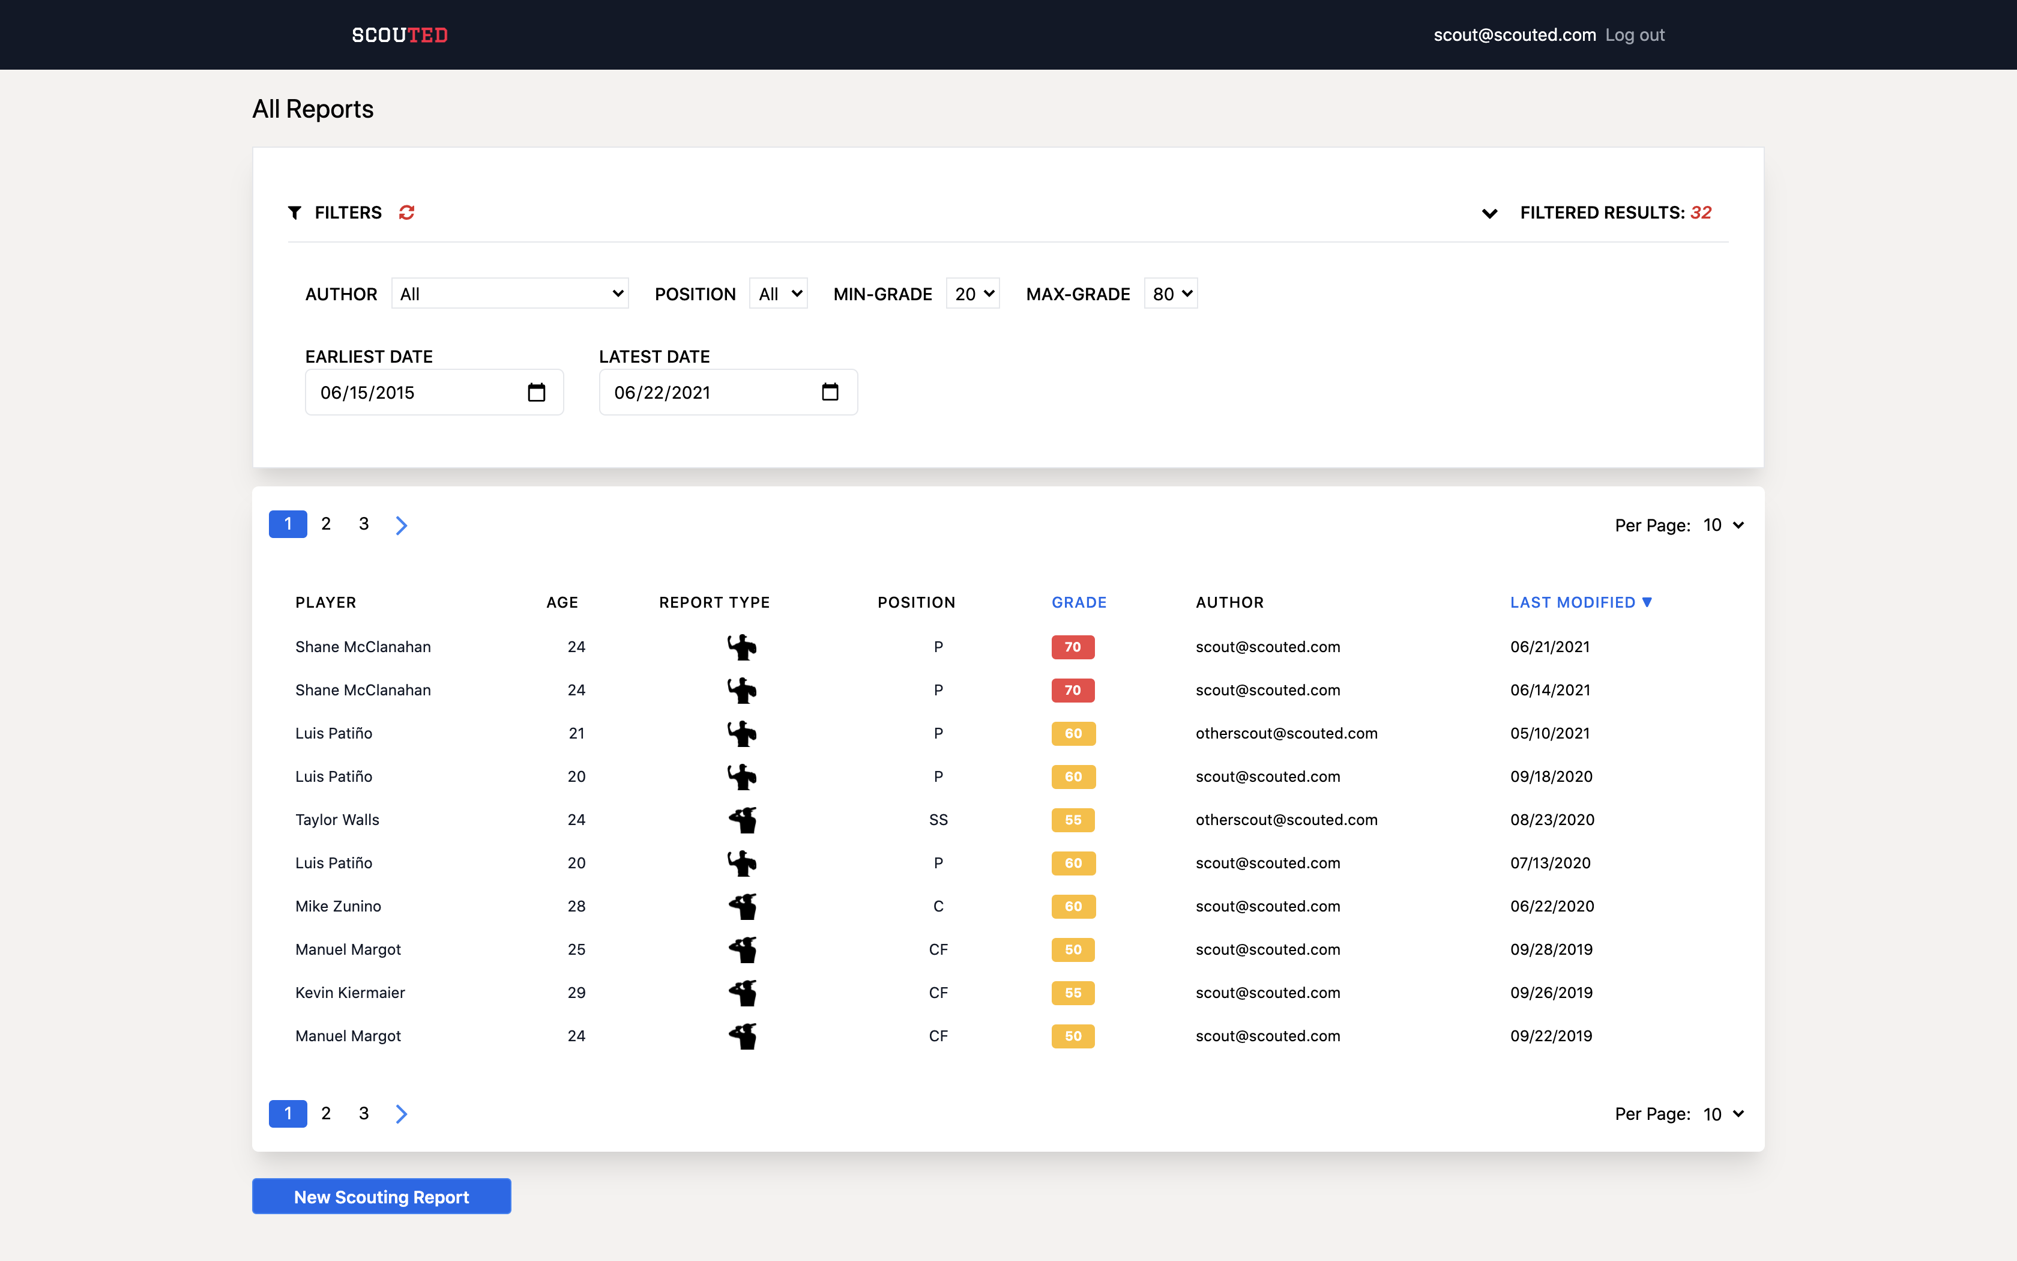
Task: Click the sort arrow beside LAST MODIFIED
Action: tap(1647, 602)
